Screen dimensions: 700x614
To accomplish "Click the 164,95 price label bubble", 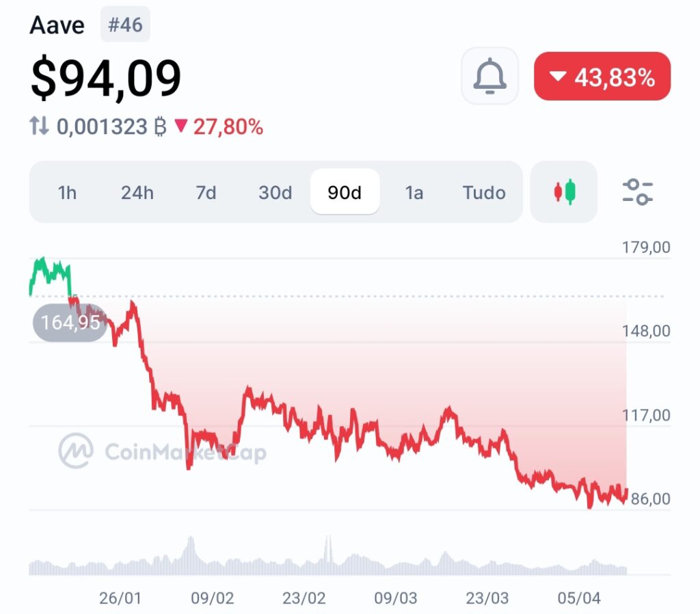I will click(70, 322).
